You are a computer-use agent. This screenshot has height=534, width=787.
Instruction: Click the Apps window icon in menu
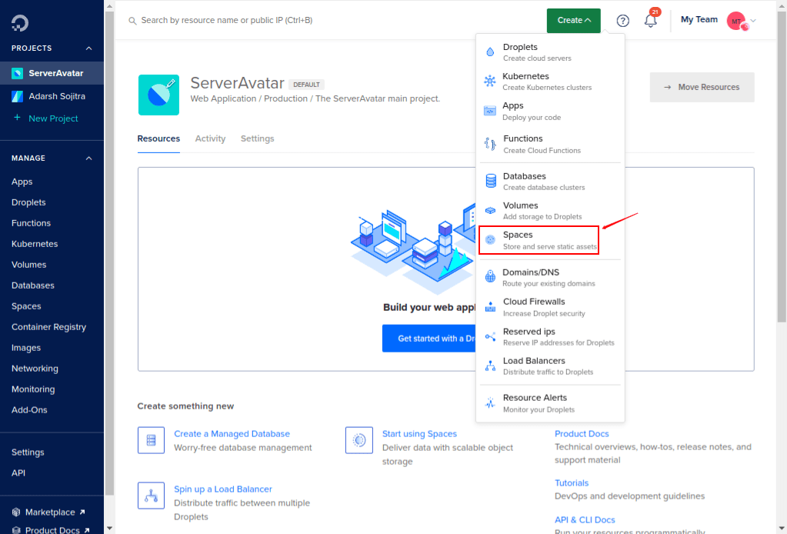[490, 111]
